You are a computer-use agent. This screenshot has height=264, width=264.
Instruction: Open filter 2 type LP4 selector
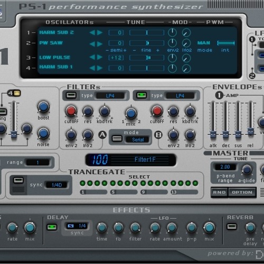180,96
